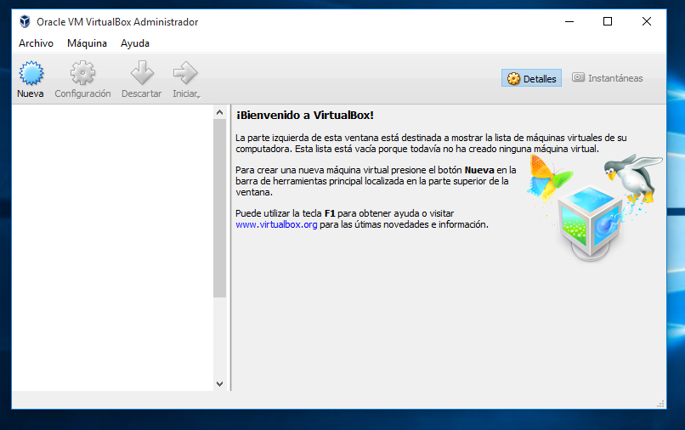Screen dimensions: 685x430
Task: Switch to Instantáneas view
Action: pyautogui.click(x=608, y=78)
